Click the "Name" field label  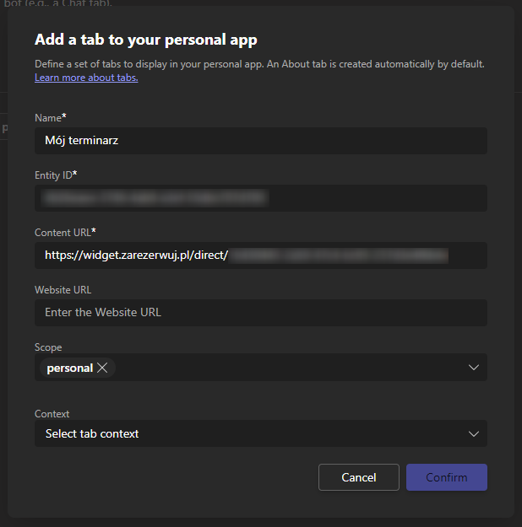pos(48,118)
